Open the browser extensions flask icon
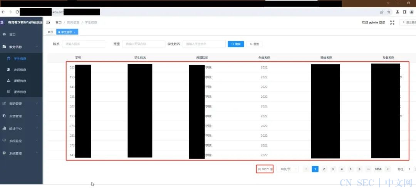Screen dimensions: 416x189 click(398, 12)
